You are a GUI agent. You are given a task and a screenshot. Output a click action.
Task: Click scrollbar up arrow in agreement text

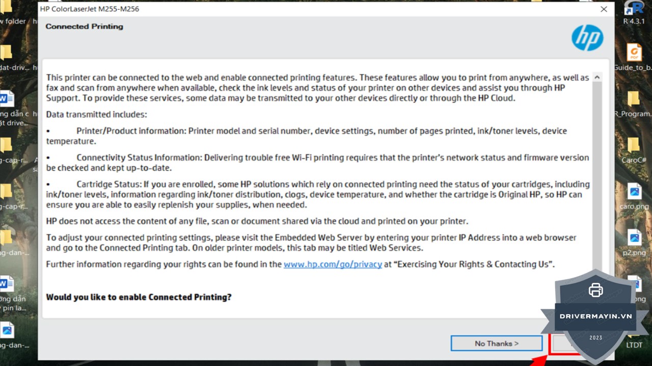click(597, 77)
